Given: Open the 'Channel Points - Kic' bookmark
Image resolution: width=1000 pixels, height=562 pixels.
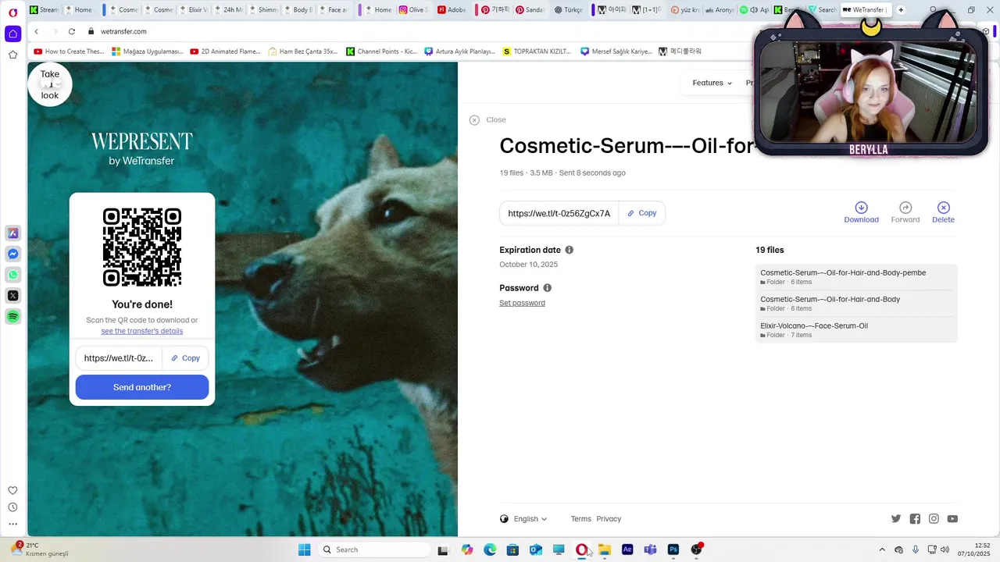Looking at the screenshot, I should tap(382, 52).
